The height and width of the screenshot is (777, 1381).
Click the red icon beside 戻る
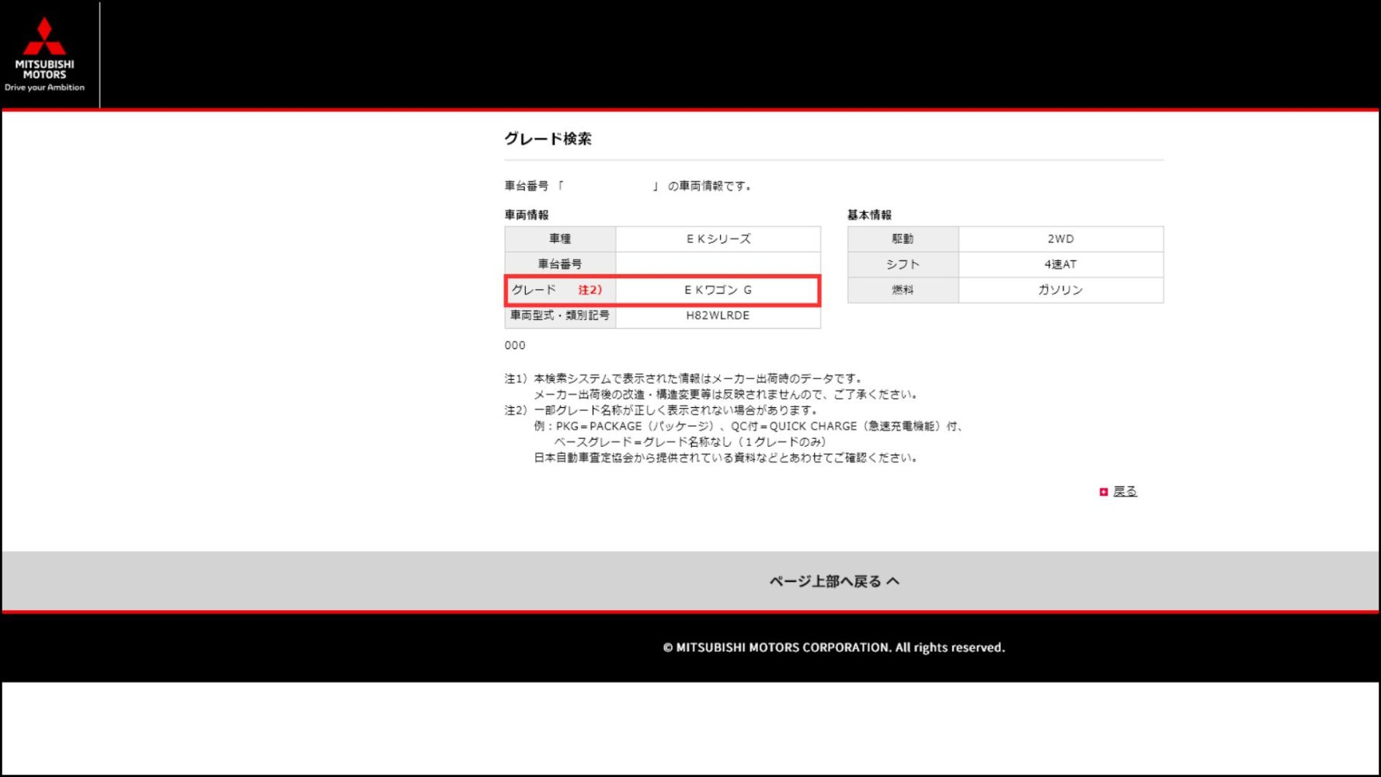click(x=1104, y=492)
